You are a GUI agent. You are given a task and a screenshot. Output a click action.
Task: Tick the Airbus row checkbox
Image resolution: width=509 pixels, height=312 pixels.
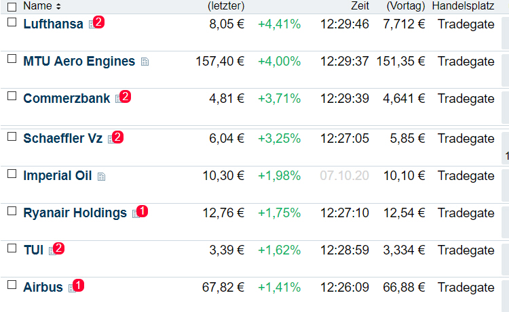point(12,285)
